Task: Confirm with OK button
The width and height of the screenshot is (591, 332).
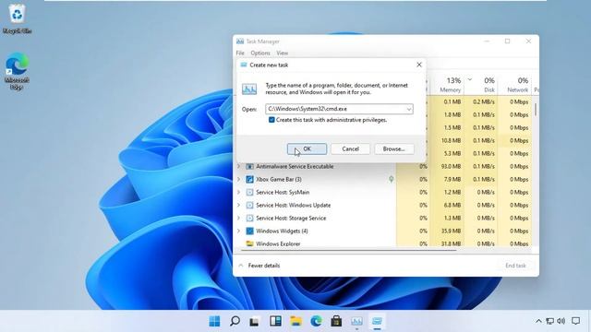Action: pyautogui.click(x=307, y=149)
